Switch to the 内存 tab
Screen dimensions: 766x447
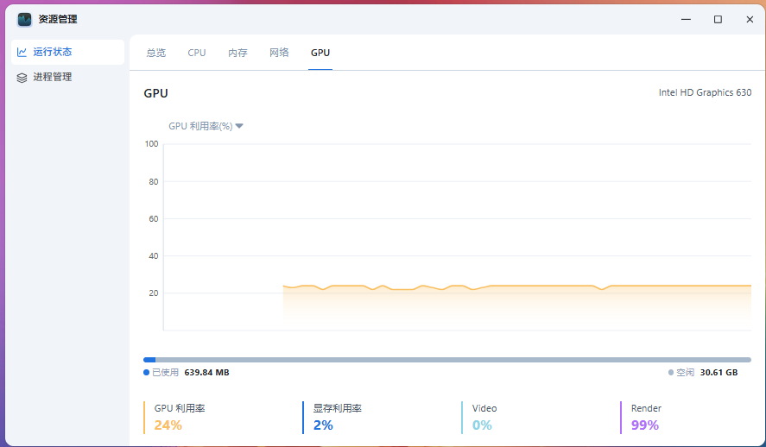pos(237,53)
